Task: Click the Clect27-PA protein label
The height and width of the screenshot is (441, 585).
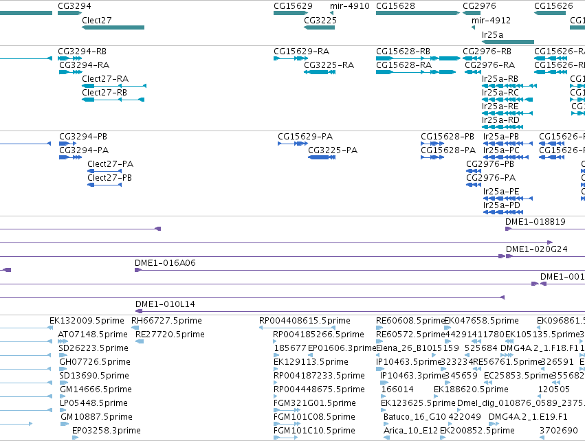Action: [111, 164]
